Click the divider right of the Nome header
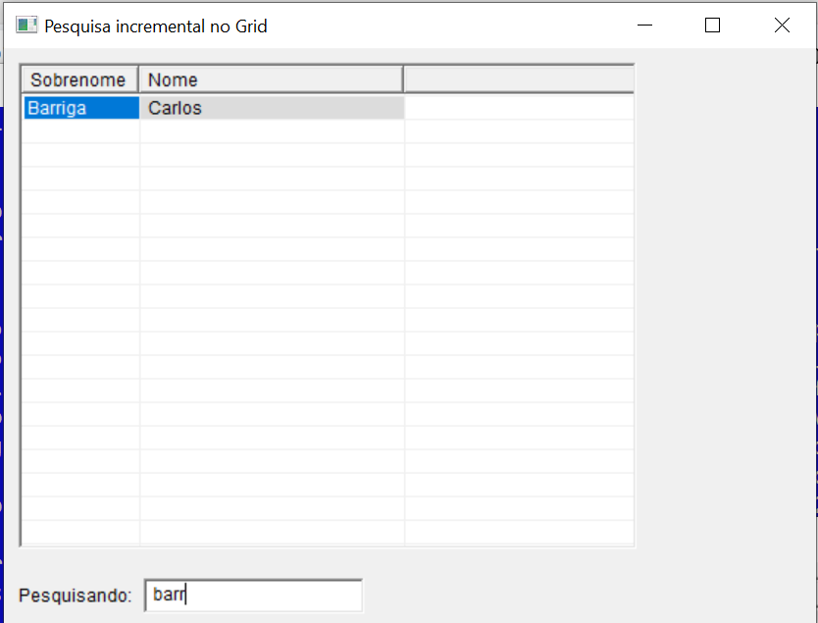Screen dimensions: 818x623 [403, 79]
